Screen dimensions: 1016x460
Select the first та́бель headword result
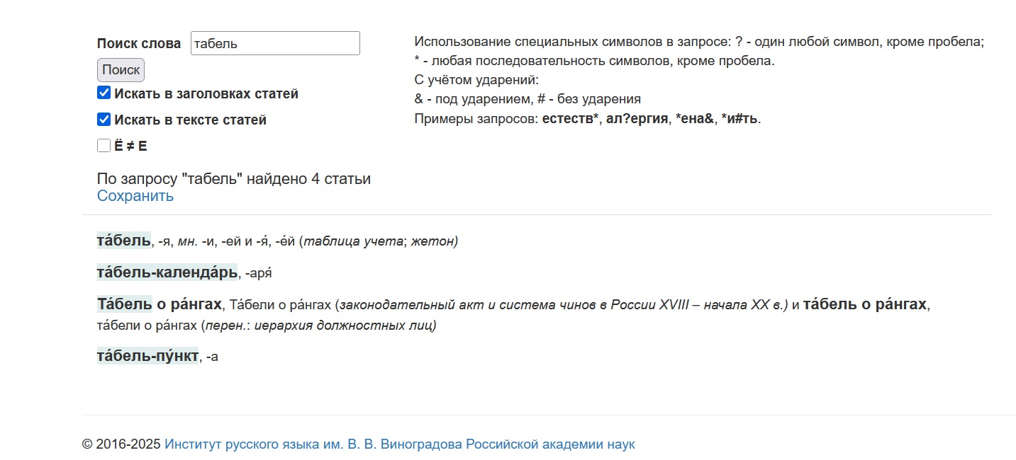click(123, 241)
